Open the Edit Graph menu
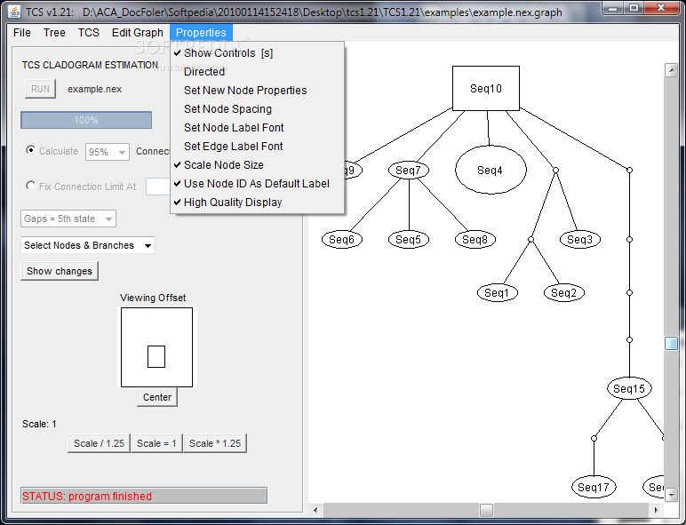This screenshot has height=525, width=686. pos(138,33)
